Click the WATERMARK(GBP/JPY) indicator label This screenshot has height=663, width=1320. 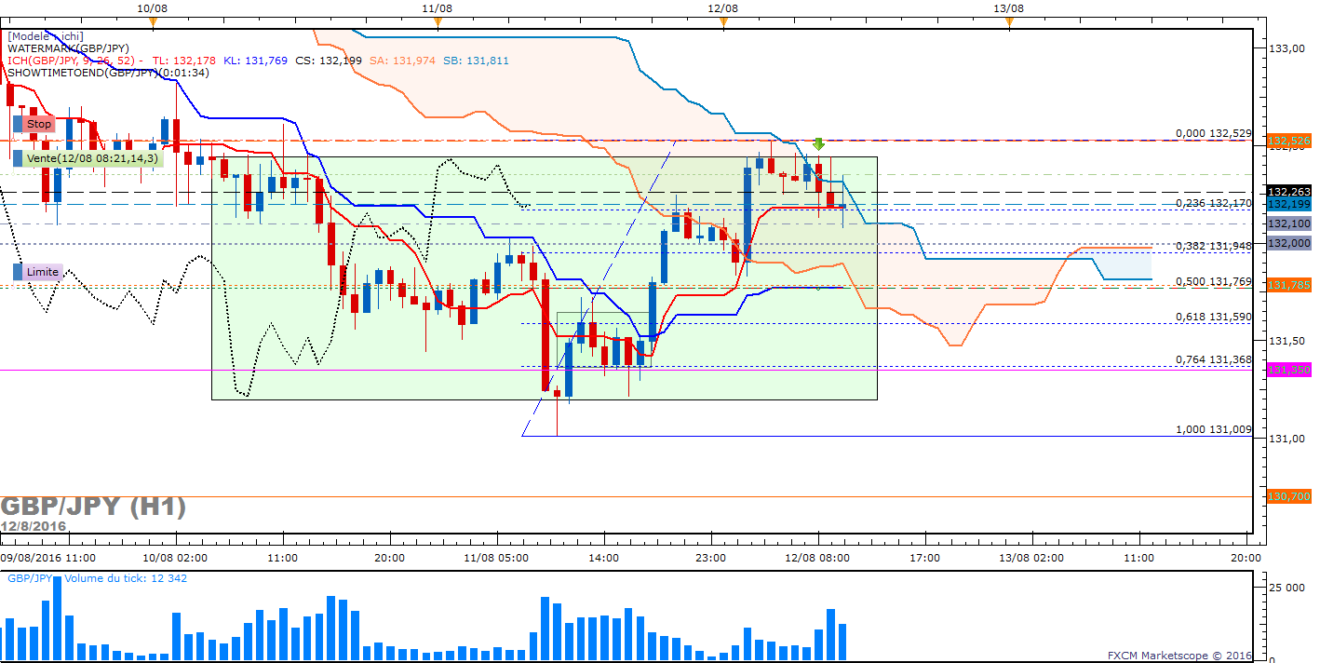[68, 48]
